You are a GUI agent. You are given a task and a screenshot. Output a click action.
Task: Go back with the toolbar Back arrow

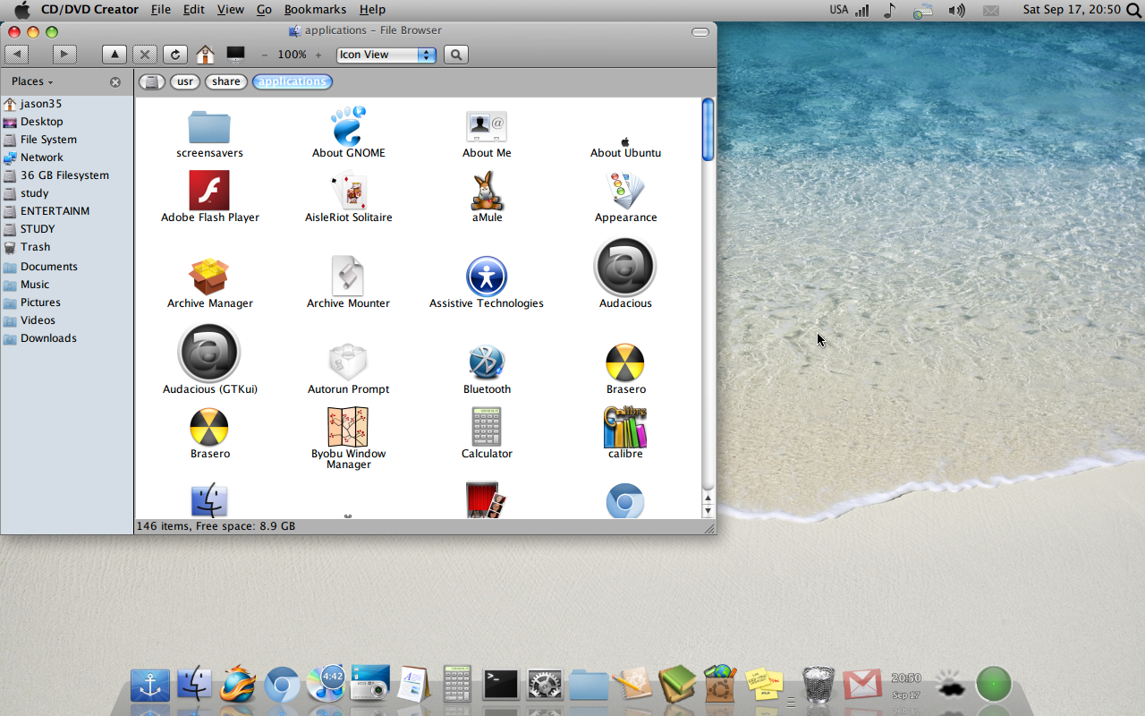(x=16, y=55)
